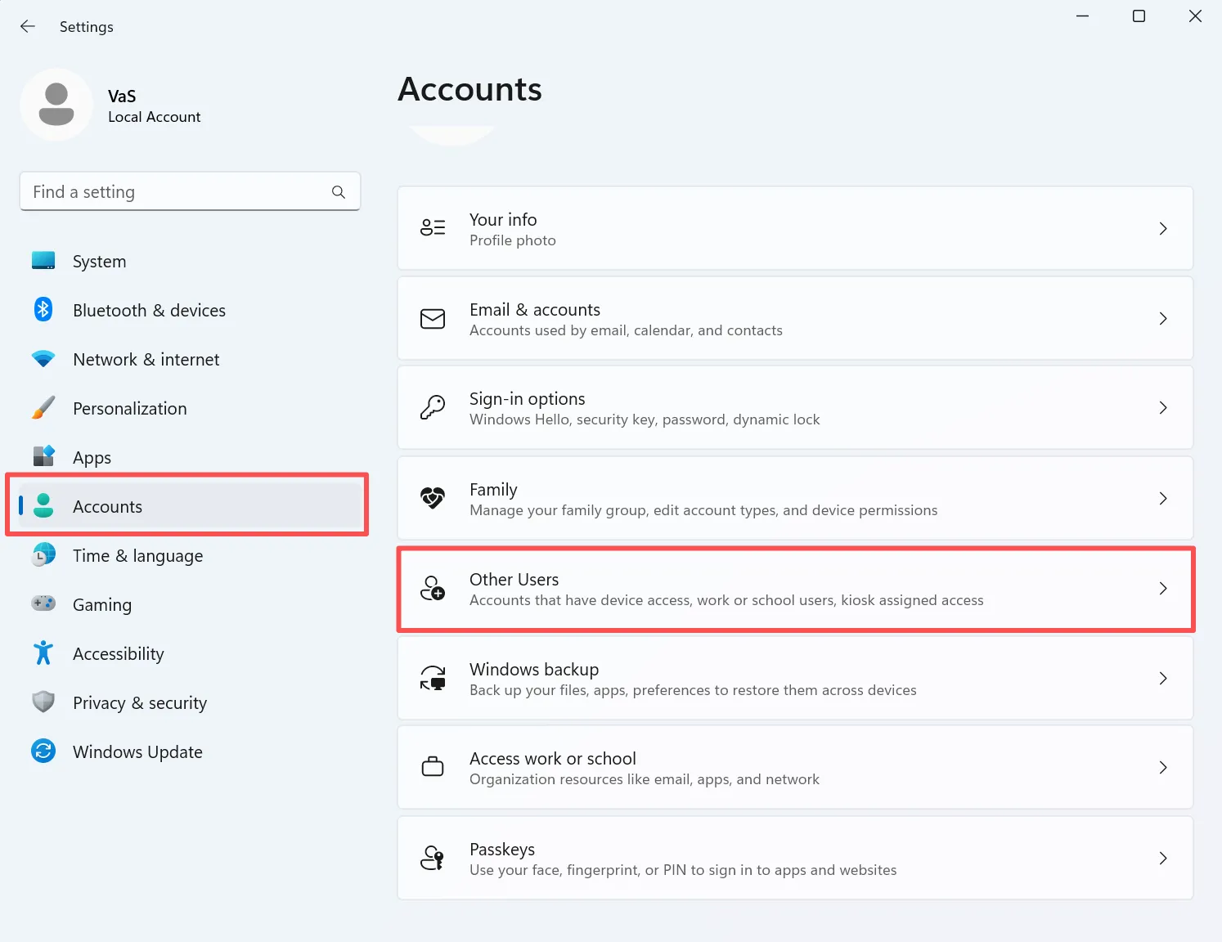Expand Passkeys chevron arrow
1222x942 pixels.
coord(1163,858)
